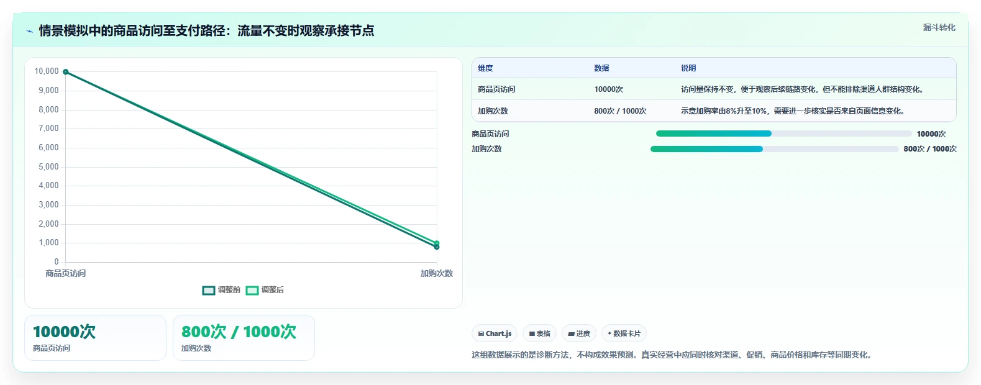Click the 10000次 商品页访问 data card
981x385 pixels.
coord(95,338)
